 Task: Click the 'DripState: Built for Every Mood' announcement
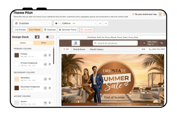[x=113, y=37]
